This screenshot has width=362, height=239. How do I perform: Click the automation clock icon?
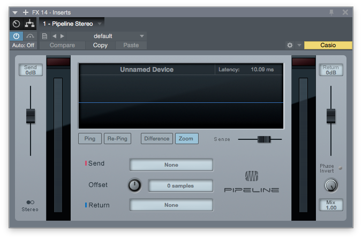[16, 24]
